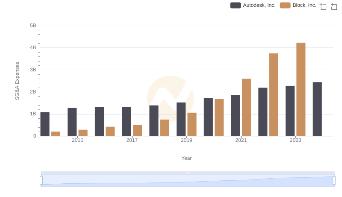Click the zoom reset/back icon
The width and height of the screenshot is (342, 197).
click(334, 6)
